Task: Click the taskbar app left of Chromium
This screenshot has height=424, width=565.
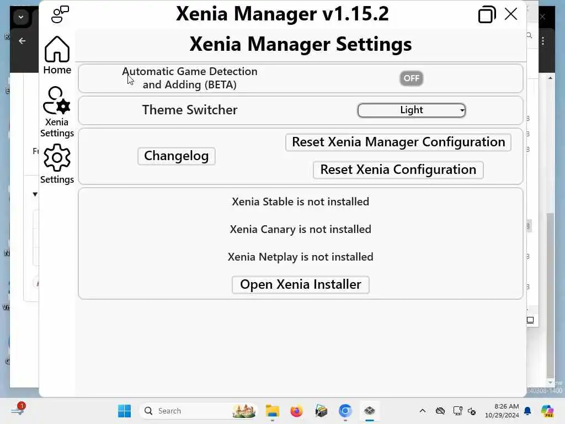Action: [x=321, y=411]
